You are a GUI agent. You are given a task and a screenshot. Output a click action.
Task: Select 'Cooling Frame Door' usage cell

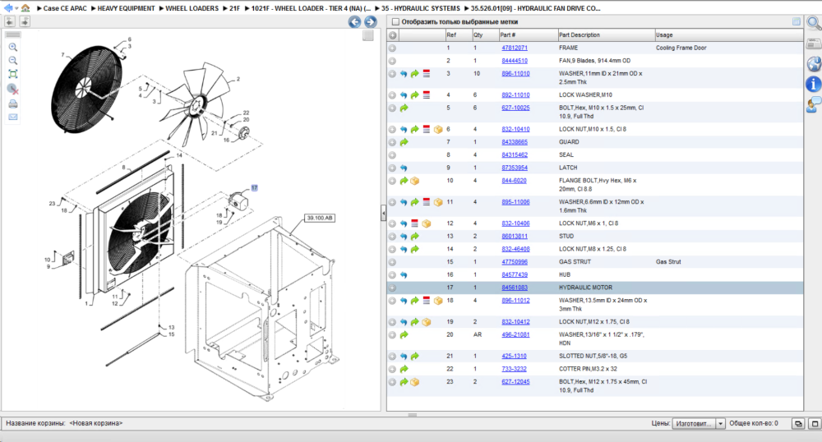pos(681,48)
